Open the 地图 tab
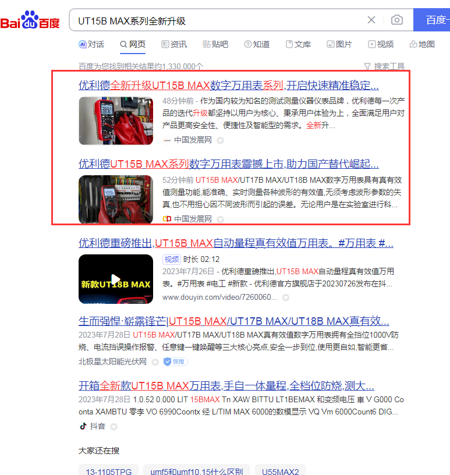This screenshot has height=475, width=450. pos(422,44)
